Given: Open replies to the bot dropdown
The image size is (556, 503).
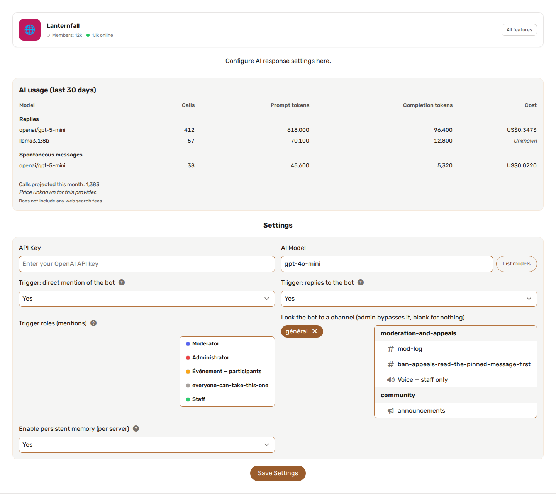Looking at the screenshot, I should (x=409, y=299).
